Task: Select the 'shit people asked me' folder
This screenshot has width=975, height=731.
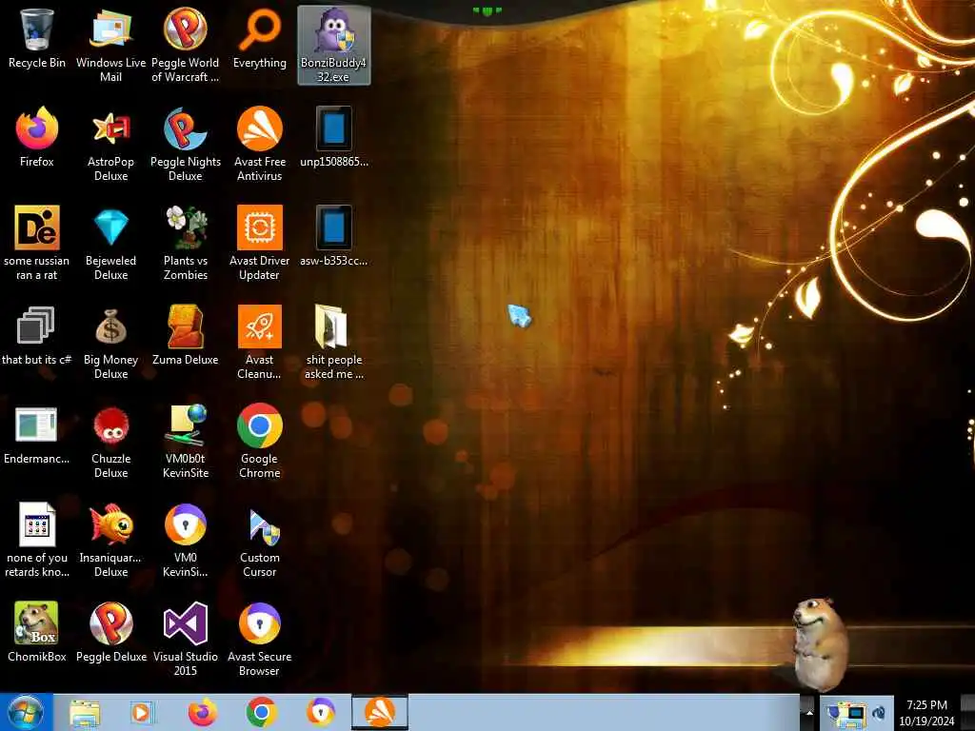Action: (x=334, y=342)
